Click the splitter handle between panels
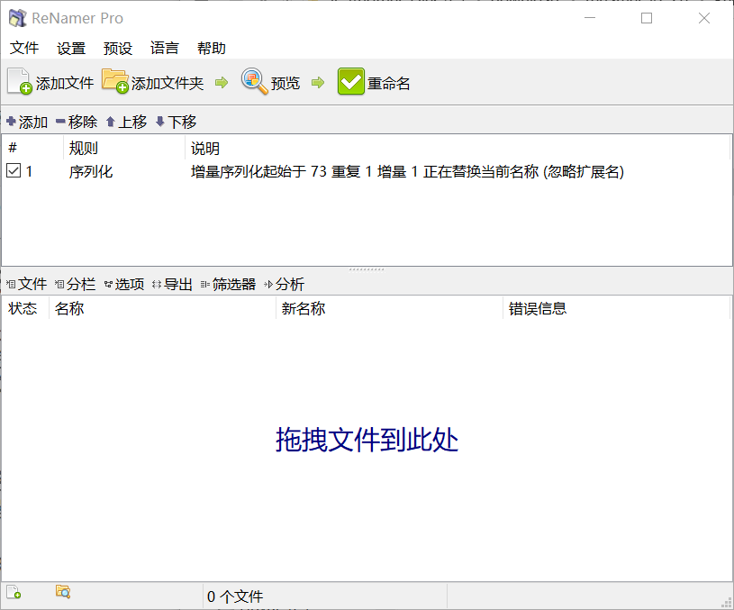This screenshot has height=610, width=734. 367,269
